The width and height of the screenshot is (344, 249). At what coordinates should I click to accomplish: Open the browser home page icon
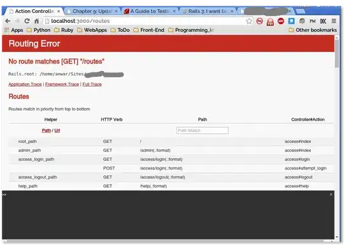[37, 21]
